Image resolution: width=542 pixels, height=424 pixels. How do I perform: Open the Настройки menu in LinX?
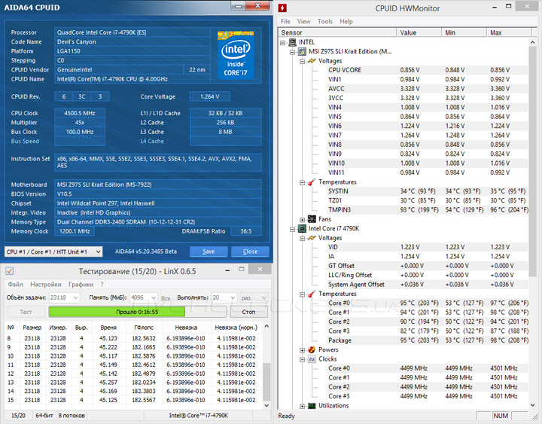pyautogui.click(x=45, y=285)
